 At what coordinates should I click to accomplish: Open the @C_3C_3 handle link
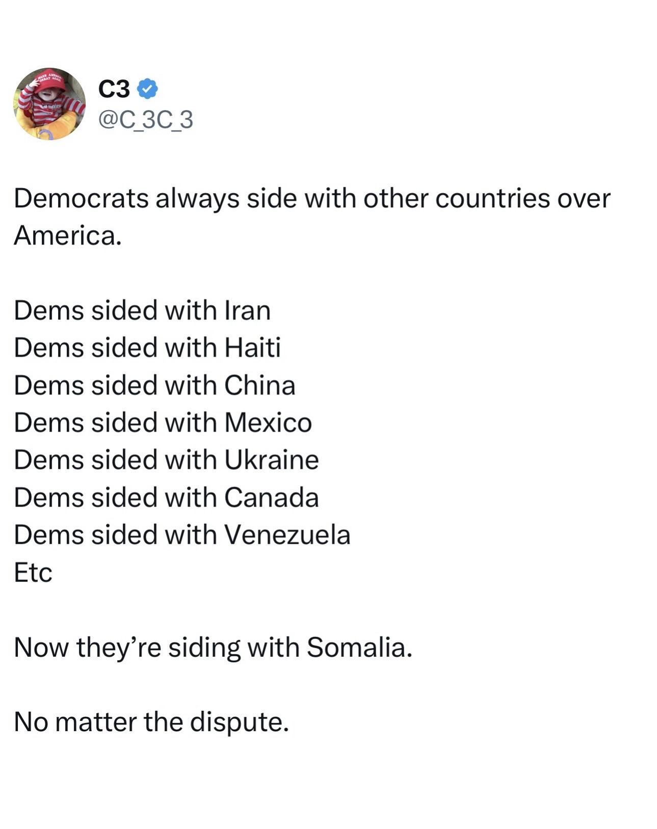[145, 120]
